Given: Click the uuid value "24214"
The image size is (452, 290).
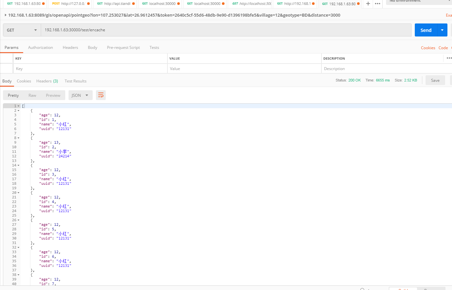Looking at the screenshot, I should (64, 156).
